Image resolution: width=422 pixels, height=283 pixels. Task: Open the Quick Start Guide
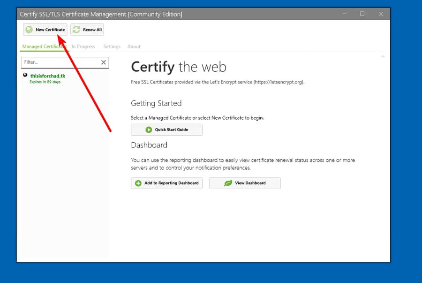coord(166,130)
